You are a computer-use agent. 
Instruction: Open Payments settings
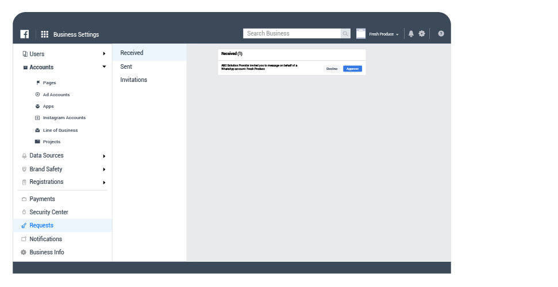coord(43,199)
